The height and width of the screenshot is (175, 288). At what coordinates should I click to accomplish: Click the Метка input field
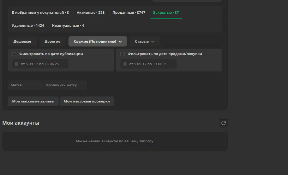25,85
